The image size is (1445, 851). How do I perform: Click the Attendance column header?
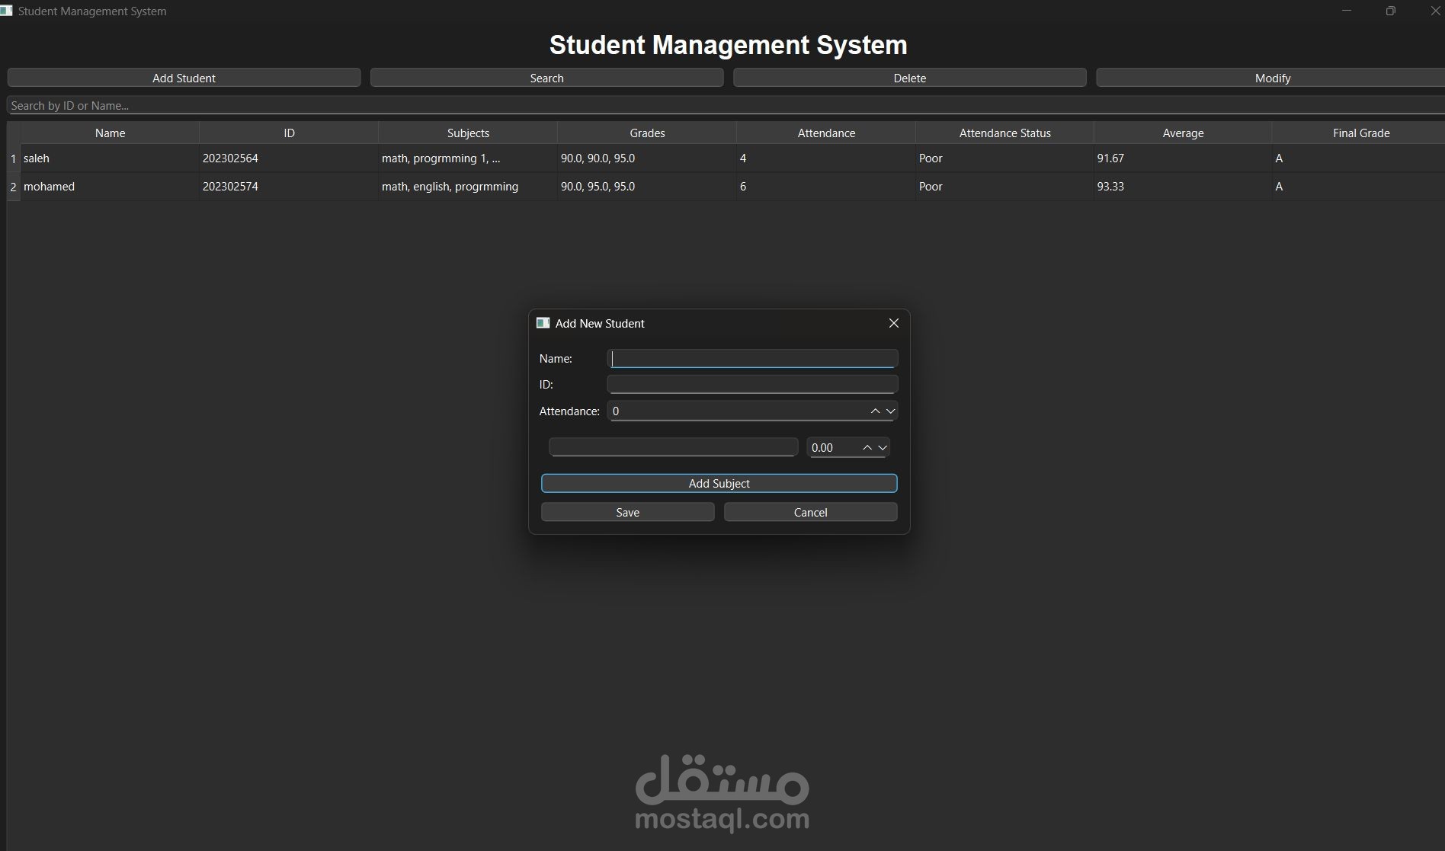826,133
